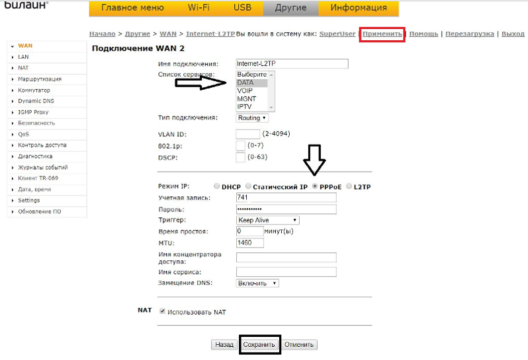Screen dimensions: 528x360
Task: Select DHCP as IP mode
Action: (216, 187)
